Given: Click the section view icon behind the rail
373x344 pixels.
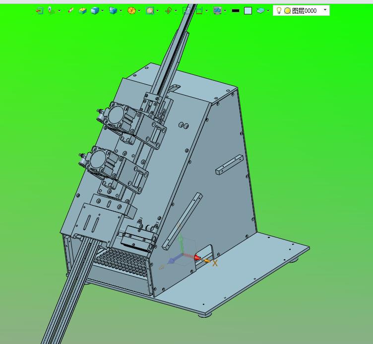Looking at the screenshot, I should click(x=186, y=11).
